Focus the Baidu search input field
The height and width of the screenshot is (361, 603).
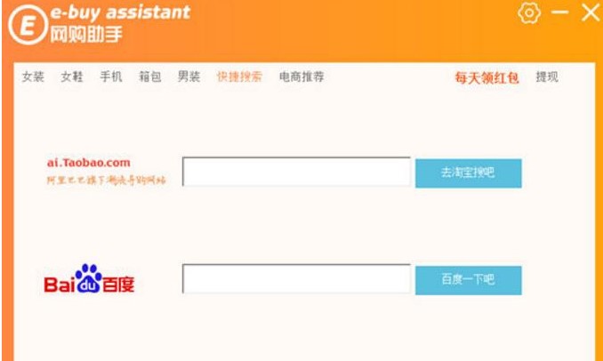click(296, 279)
